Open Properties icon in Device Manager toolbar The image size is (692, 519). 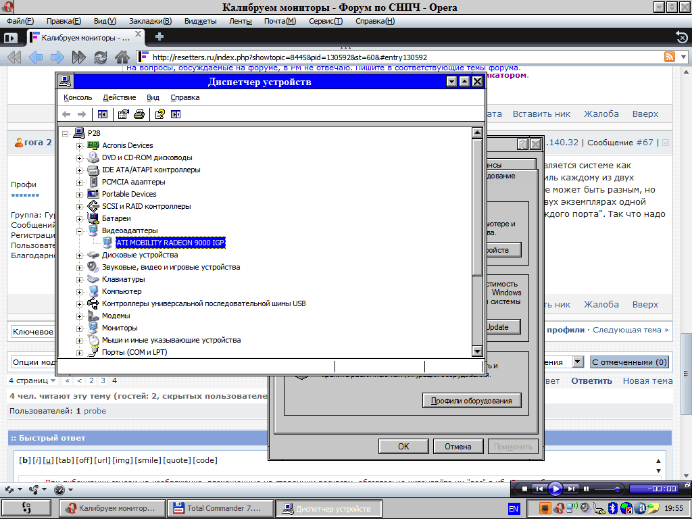tap(123, 114)
